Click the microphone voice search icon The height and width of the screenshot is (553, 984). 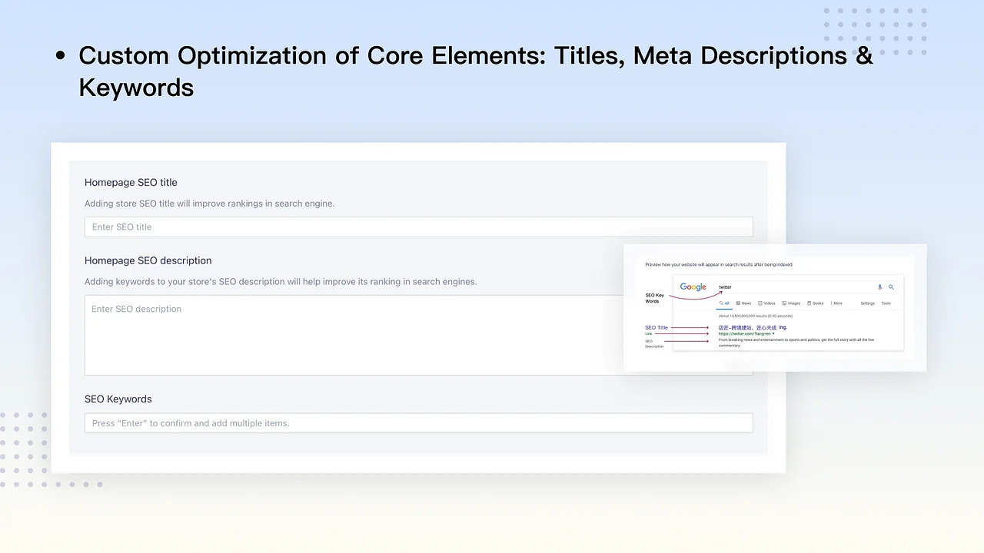[880, 287]
